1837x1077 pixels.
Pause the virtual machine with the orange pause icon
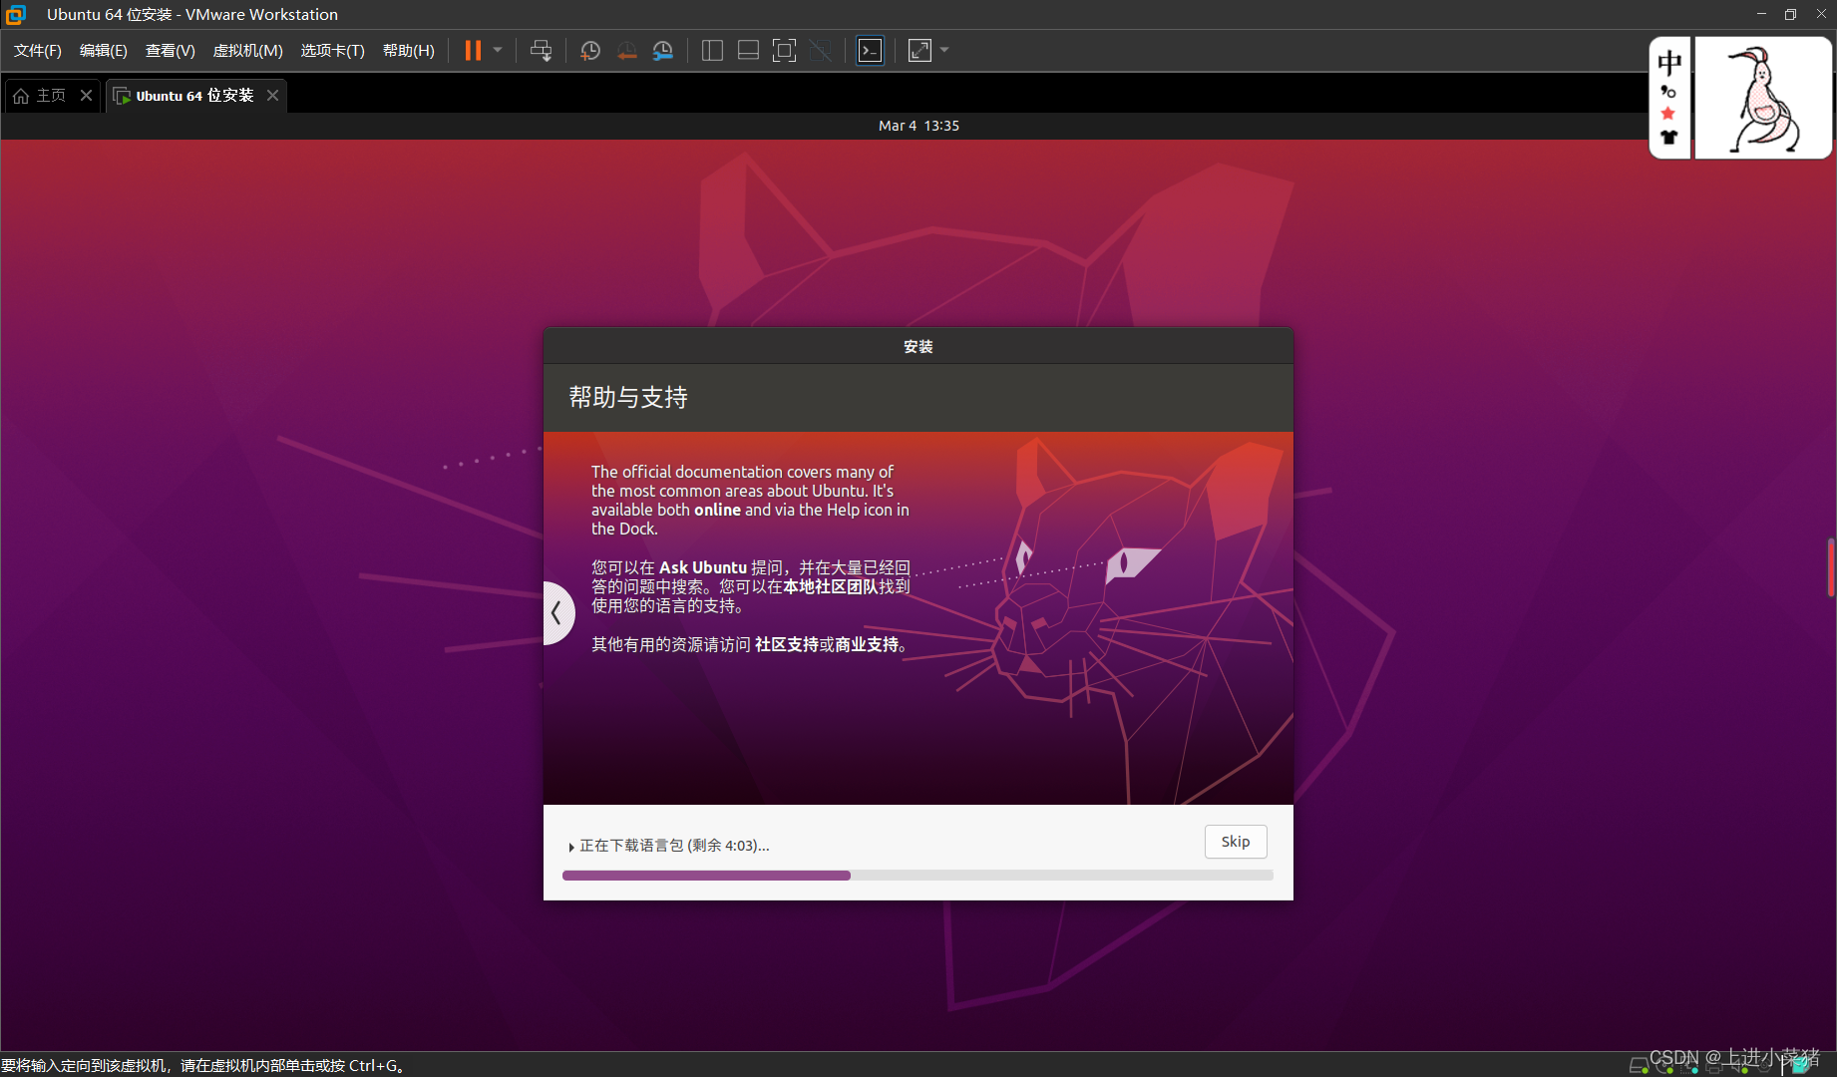coord(473,51)
